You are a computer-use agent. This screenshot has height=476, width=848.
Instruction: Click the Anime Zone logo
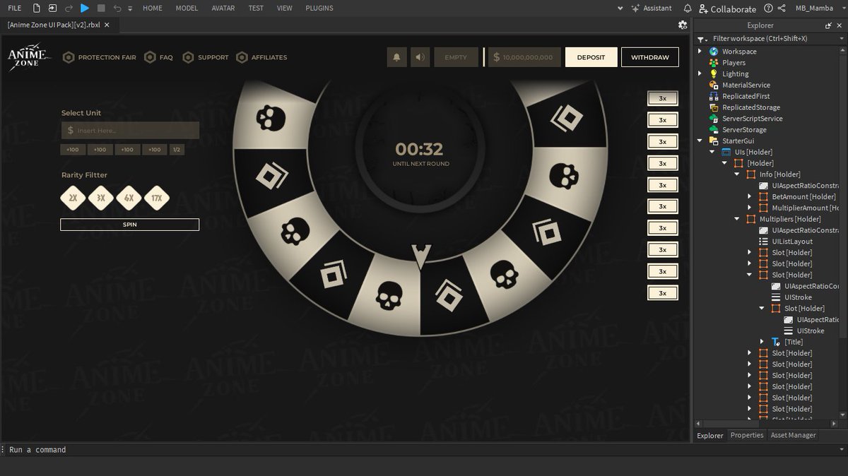pos(28,57)
